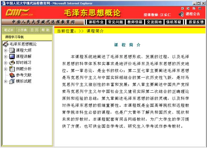Click the monitor icon for 课程讲解
This screenshot has width=207, height=148.
pyautogui.click(x=12, y=57)
